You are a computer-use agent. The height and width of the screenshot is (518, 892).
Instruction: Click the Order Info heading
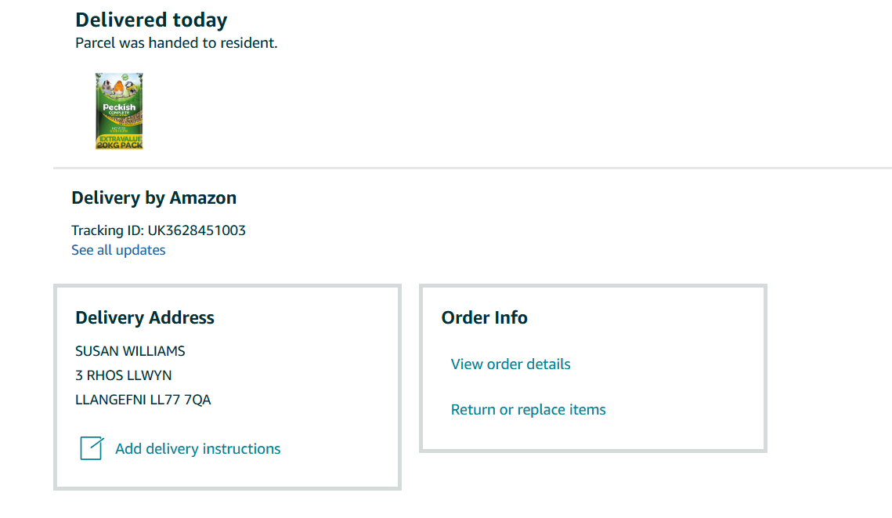[x=484, y=317]
